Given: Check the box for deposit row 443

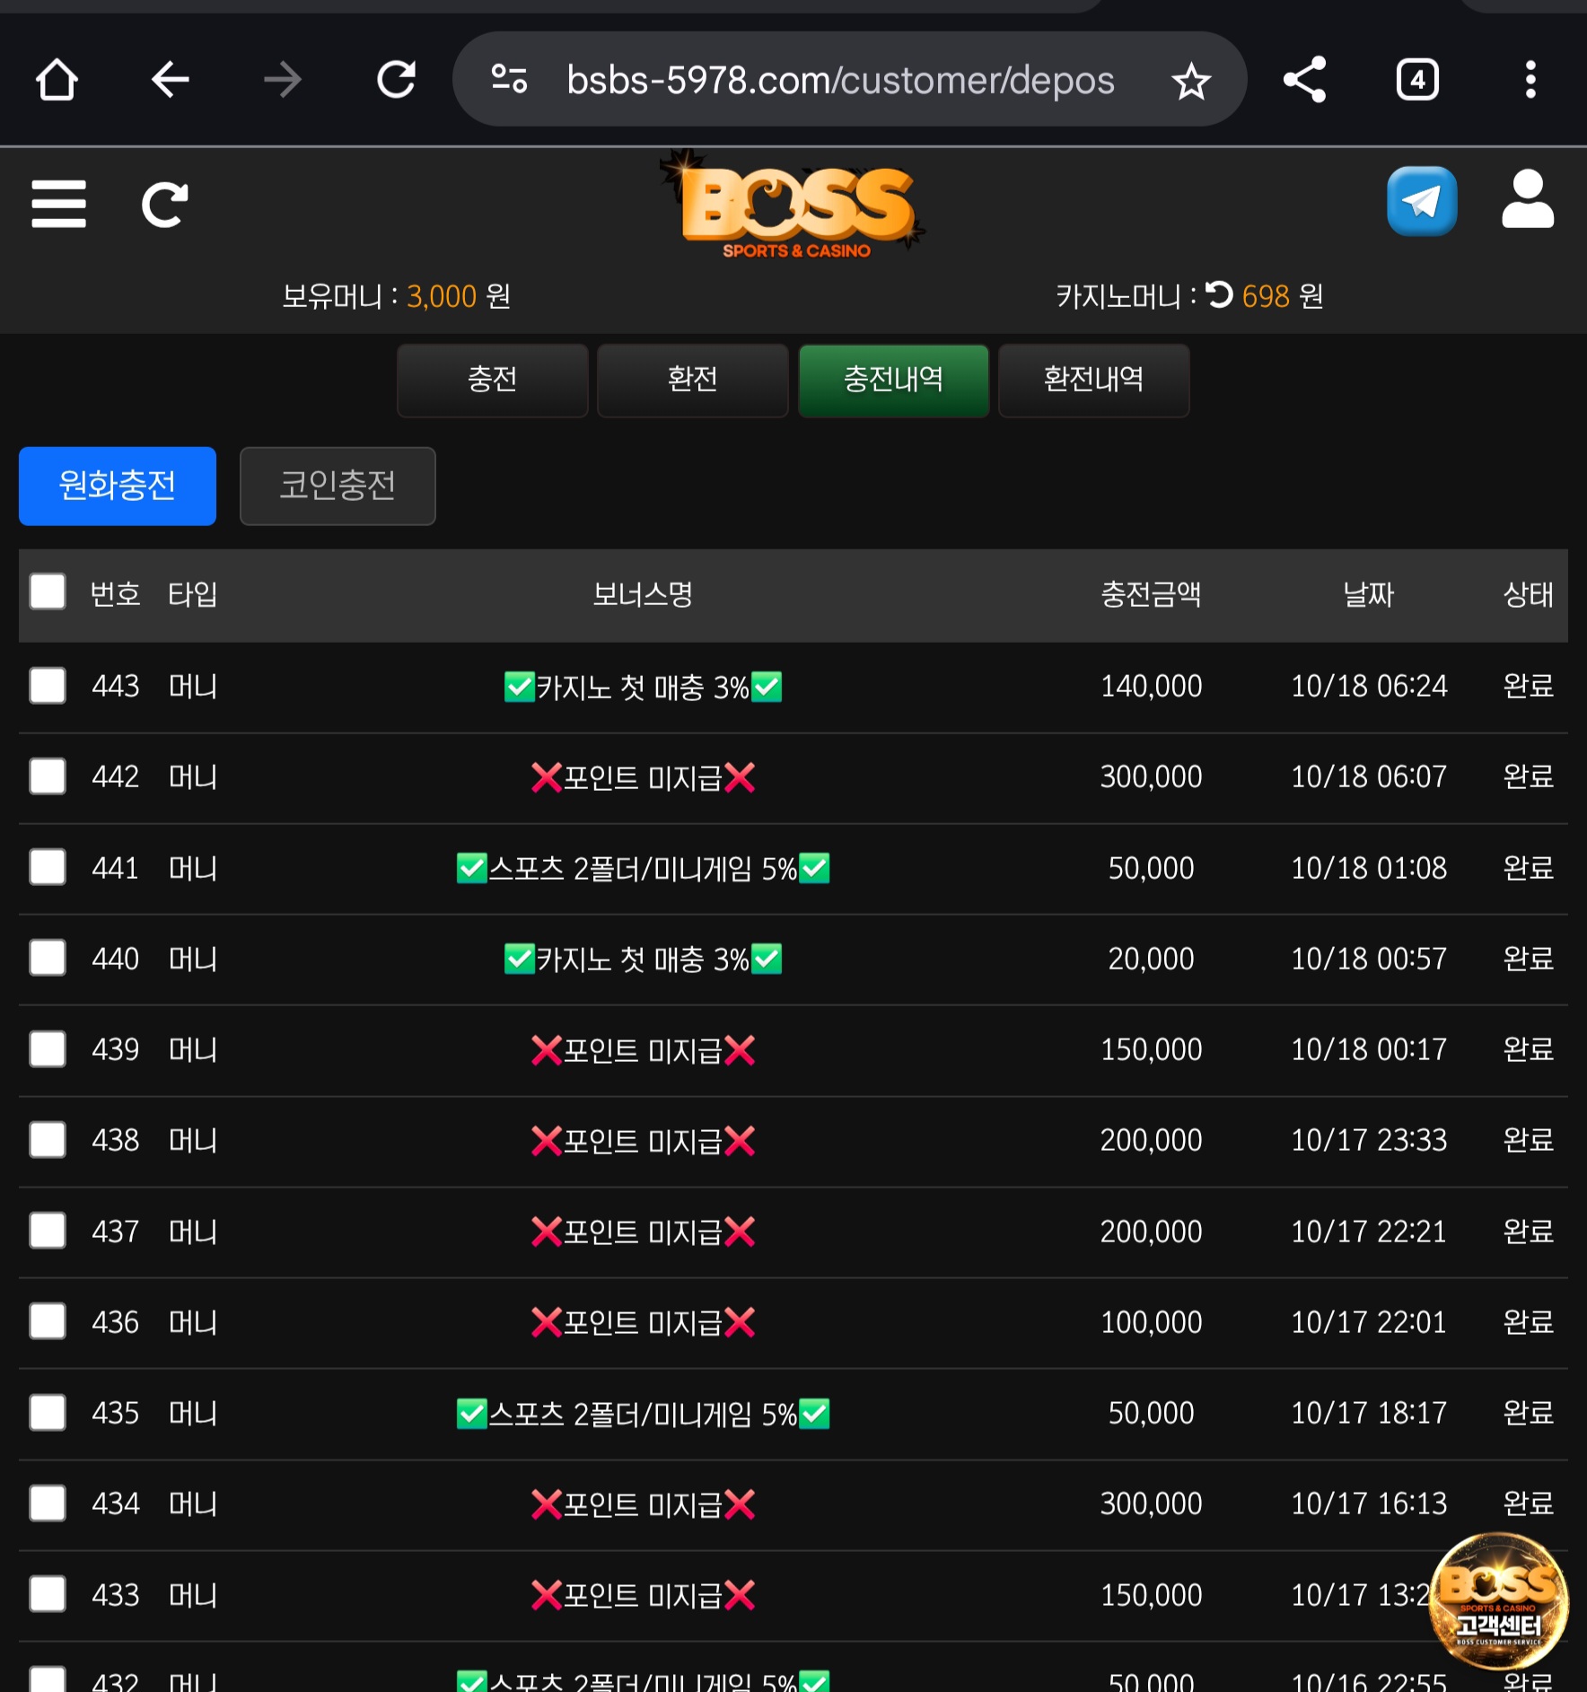Looking at the screenshot, I should [48, 686].
